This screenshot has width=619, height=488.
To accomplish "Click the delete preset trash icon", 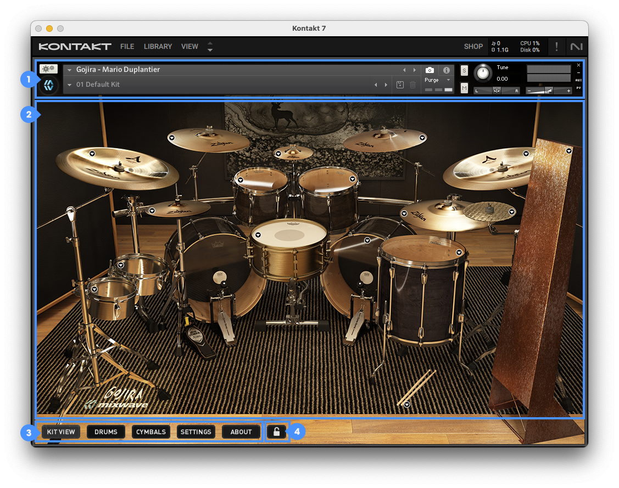I will tap(413, 85).
